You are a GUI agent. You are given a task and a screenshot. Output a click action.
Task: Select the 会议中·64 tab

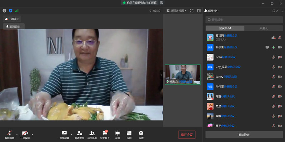225,28
